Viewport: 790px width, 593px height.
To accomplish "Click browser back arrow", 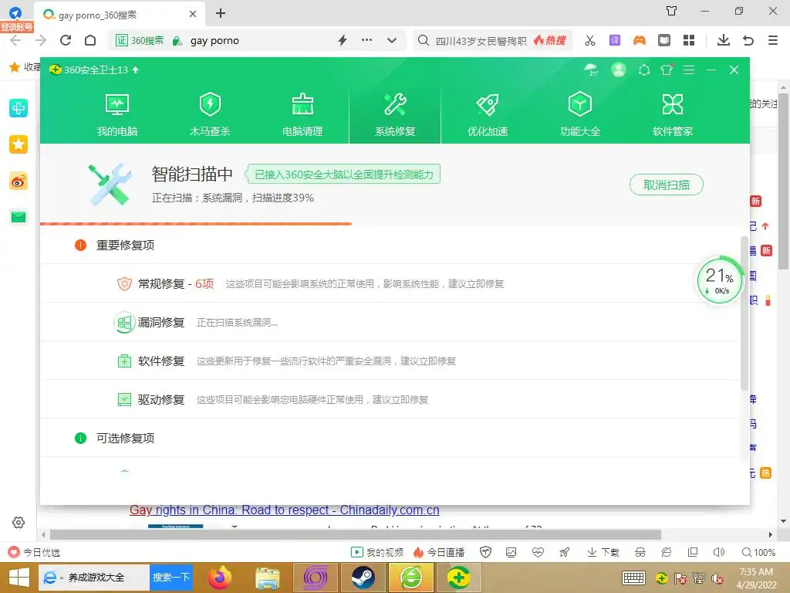I will click(15, 40).
